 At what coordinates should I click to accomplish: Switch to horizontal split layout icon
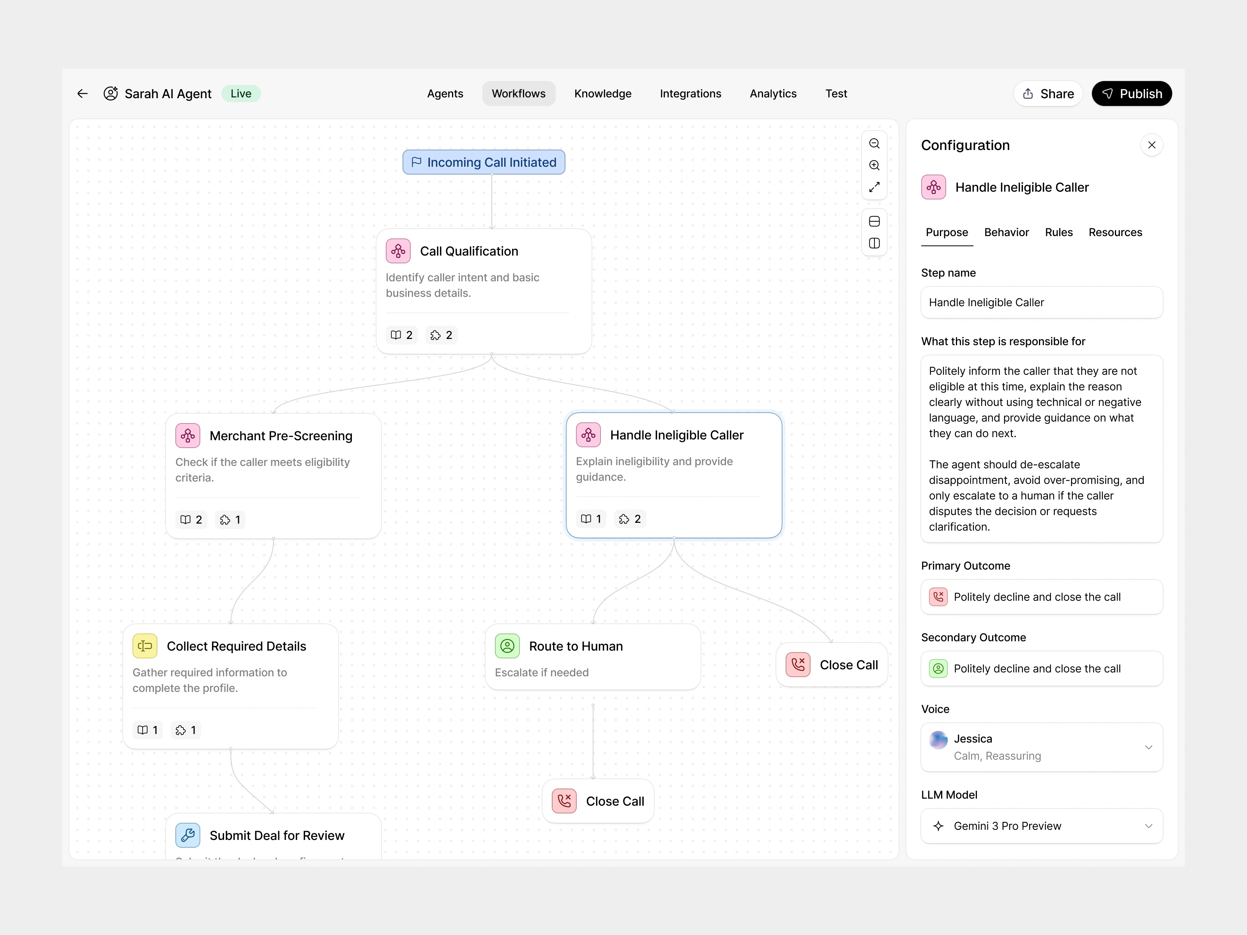(874, 222)
